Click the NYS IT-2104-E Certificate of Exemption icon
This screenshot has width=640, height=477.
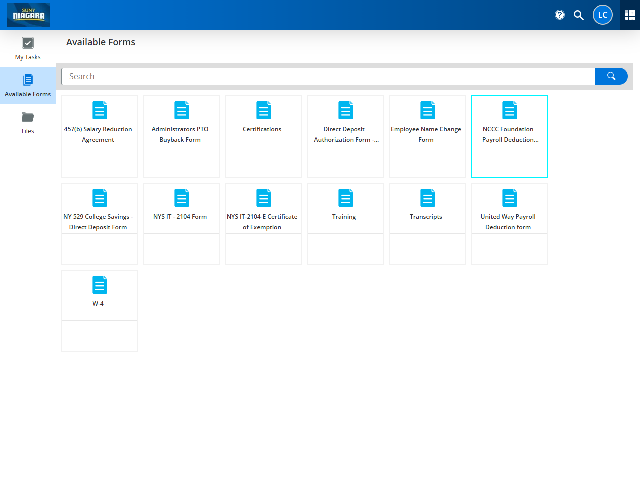(264, 198)
